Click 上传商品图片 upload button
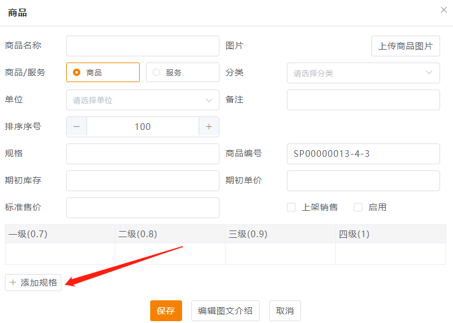This screenshot has height=323, width=453. (x=405, y=46)
